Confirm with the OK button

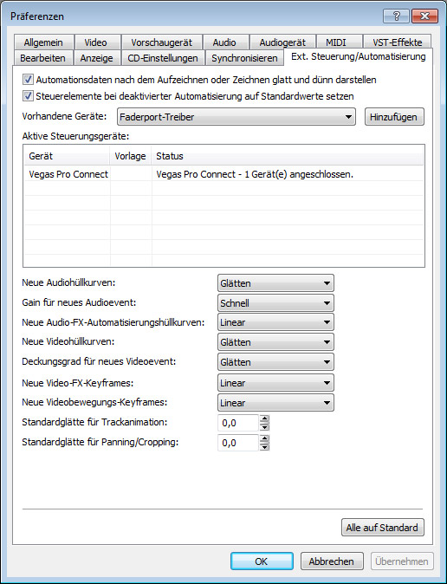pos(262,561)
